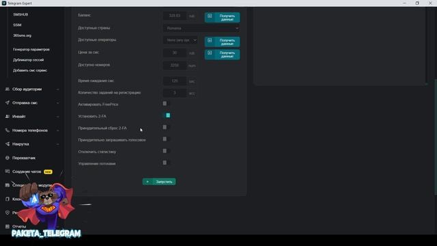Viewport: 437px width, 246px height.
Task: Open the Перехватчик menu item
Action: coord(24,158)
